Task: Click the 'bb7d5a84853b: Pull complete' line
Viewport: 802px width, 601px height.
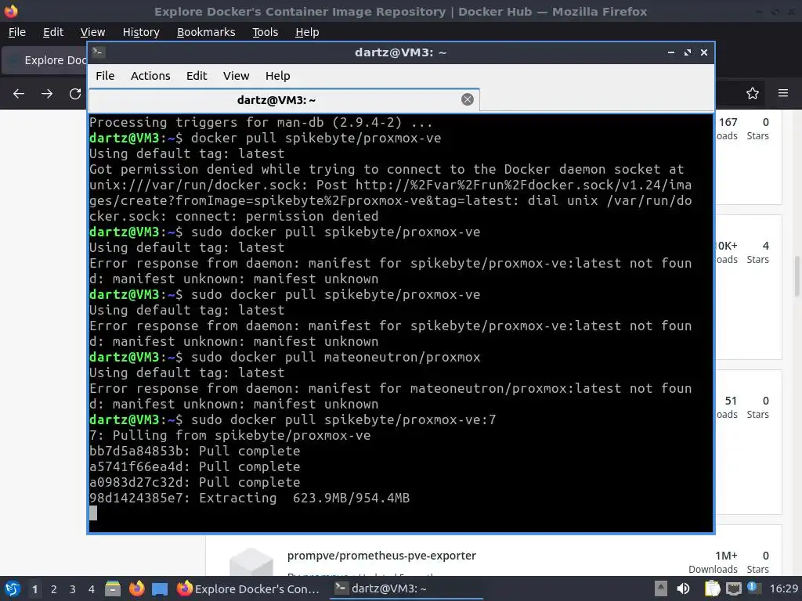Action: click(194, 451)
